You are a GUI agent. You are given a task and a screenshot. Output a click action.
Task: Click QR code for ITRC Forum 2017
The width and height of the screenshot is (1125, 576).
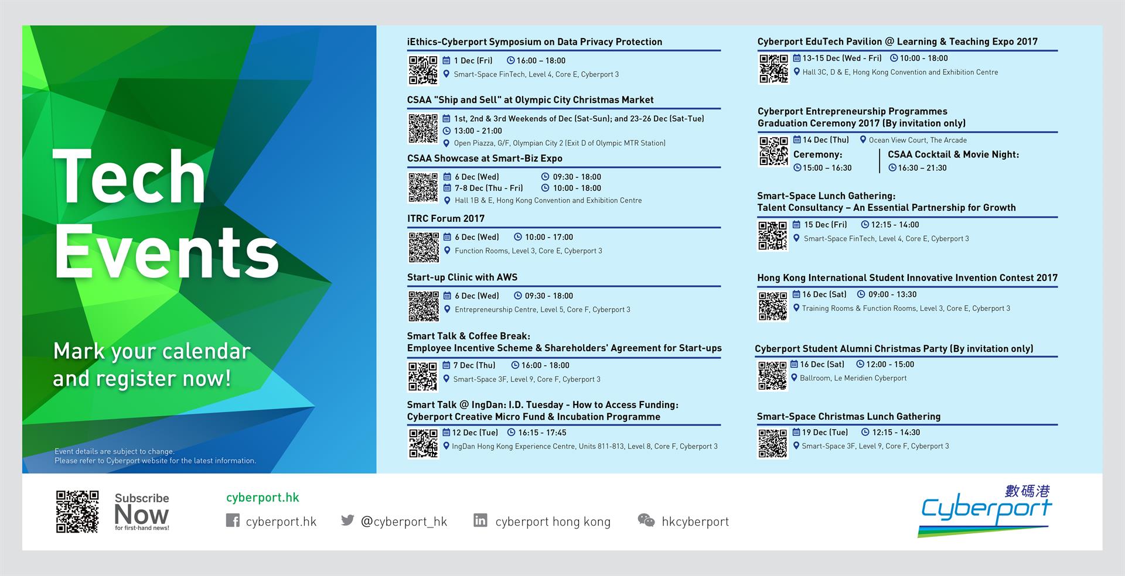click(x=423, y=247)
